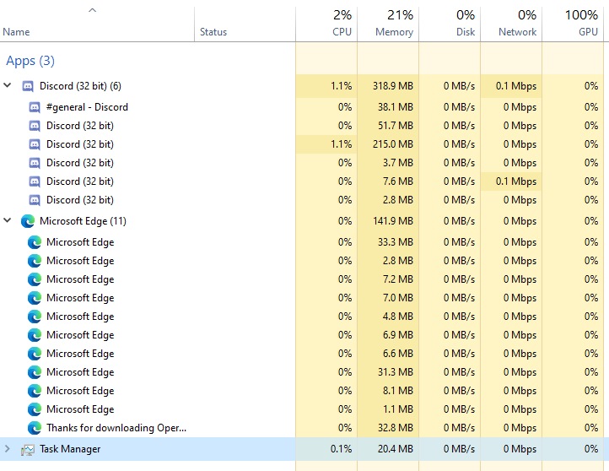Select the Discord icon in the 215.0 MB row
The width and height of the screenshot is (609, 471).
[x=35, y=144]
